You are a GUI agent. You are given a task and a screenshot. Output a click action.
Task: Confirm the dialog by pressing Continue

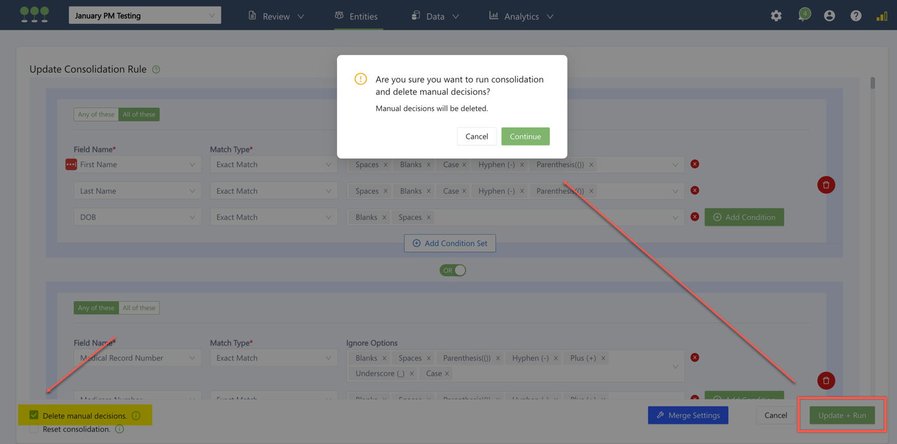[x=525, y=136]
